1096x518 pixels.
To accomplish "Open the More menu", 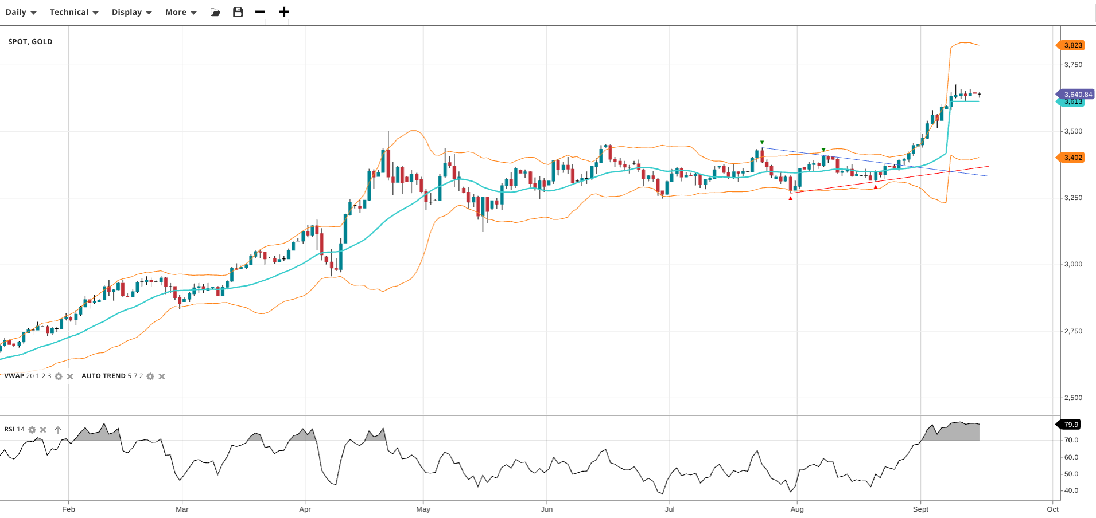I will click(x=180, y=12).
